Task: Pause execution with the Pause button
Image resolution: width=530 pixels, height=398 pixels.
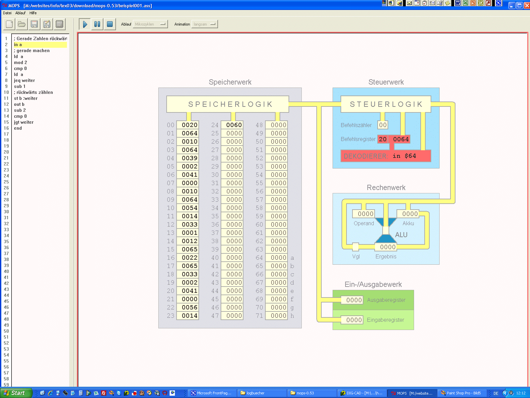Action: click(97, 24)
